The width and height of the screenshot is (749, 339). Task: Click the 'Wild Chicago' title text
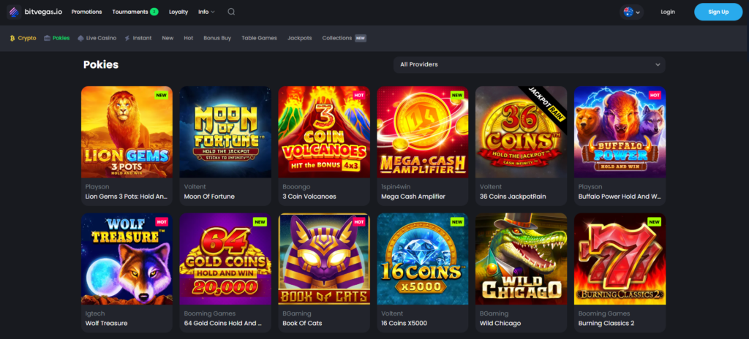500,323
